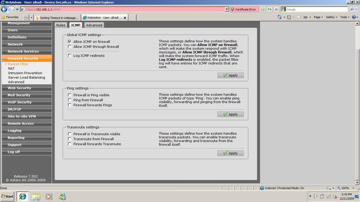
Task: Expand the Definitions sidebar menu
Action: (x=27, y=37)
